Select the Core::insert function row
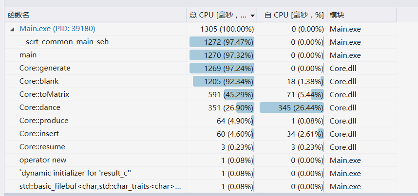This screenshot has height=196, width=418. (200, 134)
